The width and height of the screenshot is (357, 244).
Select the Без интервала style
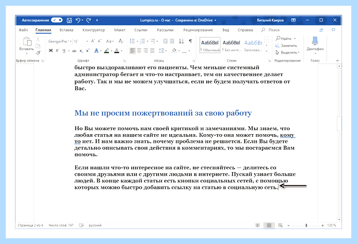coord(231,45)
